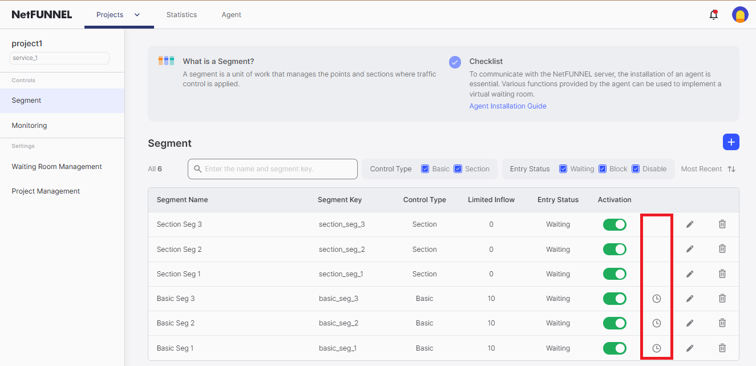Edit Section Seg 3 with pencil icon
The height and width of the screenshot is (366, 756).
click(x=690, y=224)
